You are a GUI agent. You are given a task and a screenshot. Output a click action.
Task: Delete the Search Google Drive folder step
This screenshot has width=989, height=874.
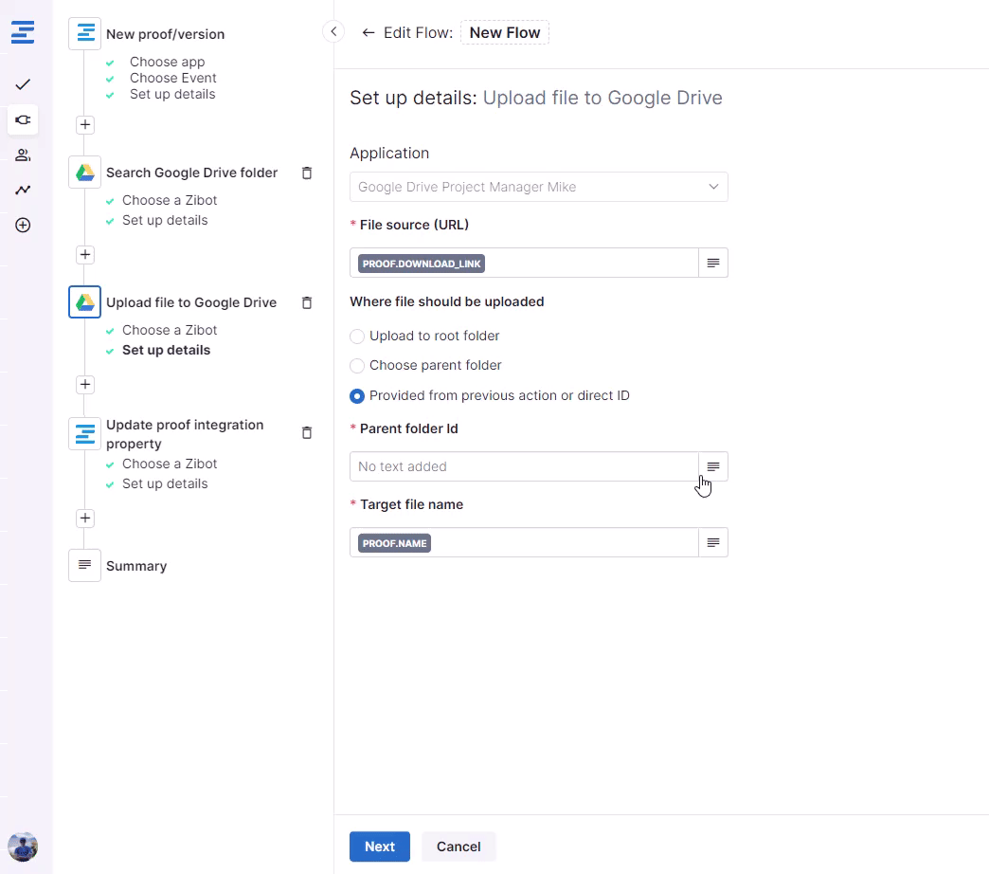point(306,173)
